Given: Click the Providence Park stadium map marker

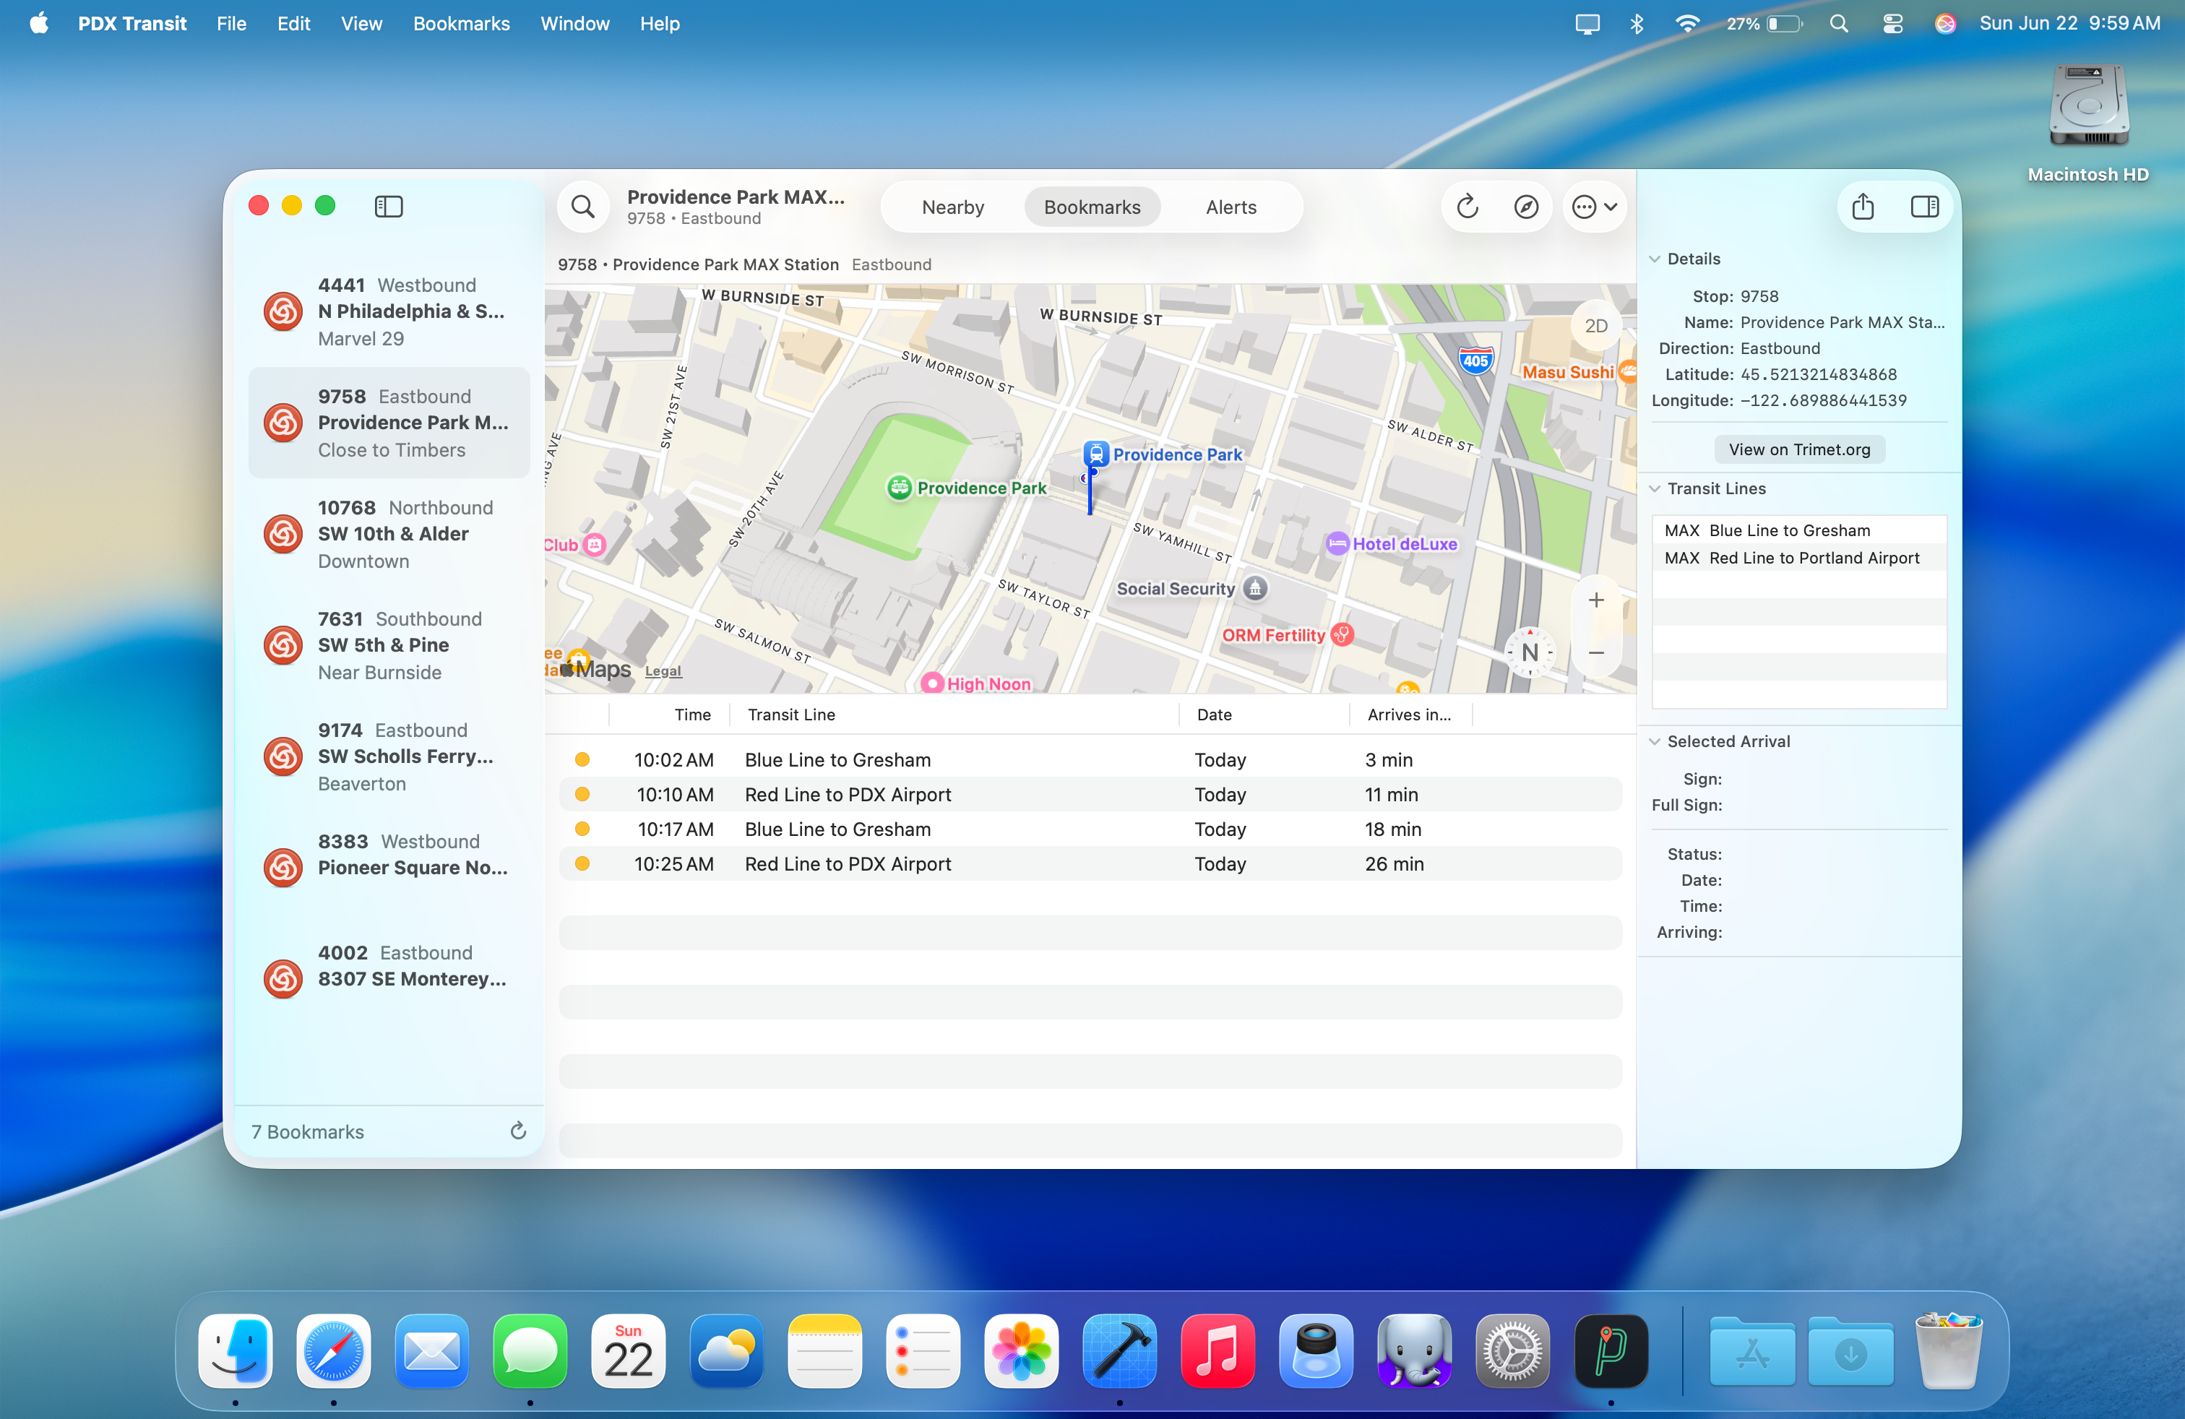Looking at the screenshot, I should coord(899,488).
